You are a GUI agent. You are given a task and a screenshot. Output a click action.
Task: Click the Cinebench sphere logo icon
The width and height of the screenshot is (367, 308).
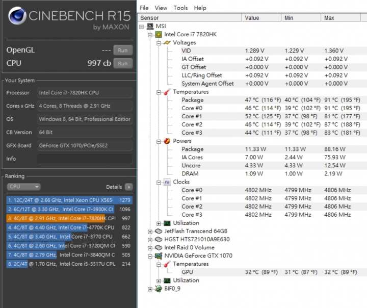[x=17, y=16]
